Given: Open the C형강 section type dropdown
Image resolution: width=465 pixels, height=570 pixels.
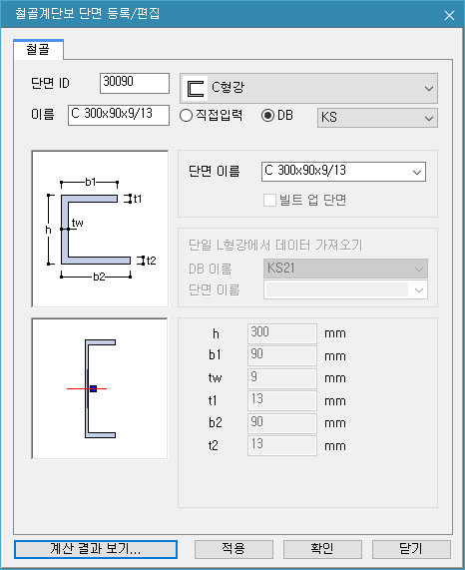Looking at the screenshot, I should (x=308, y=88).
